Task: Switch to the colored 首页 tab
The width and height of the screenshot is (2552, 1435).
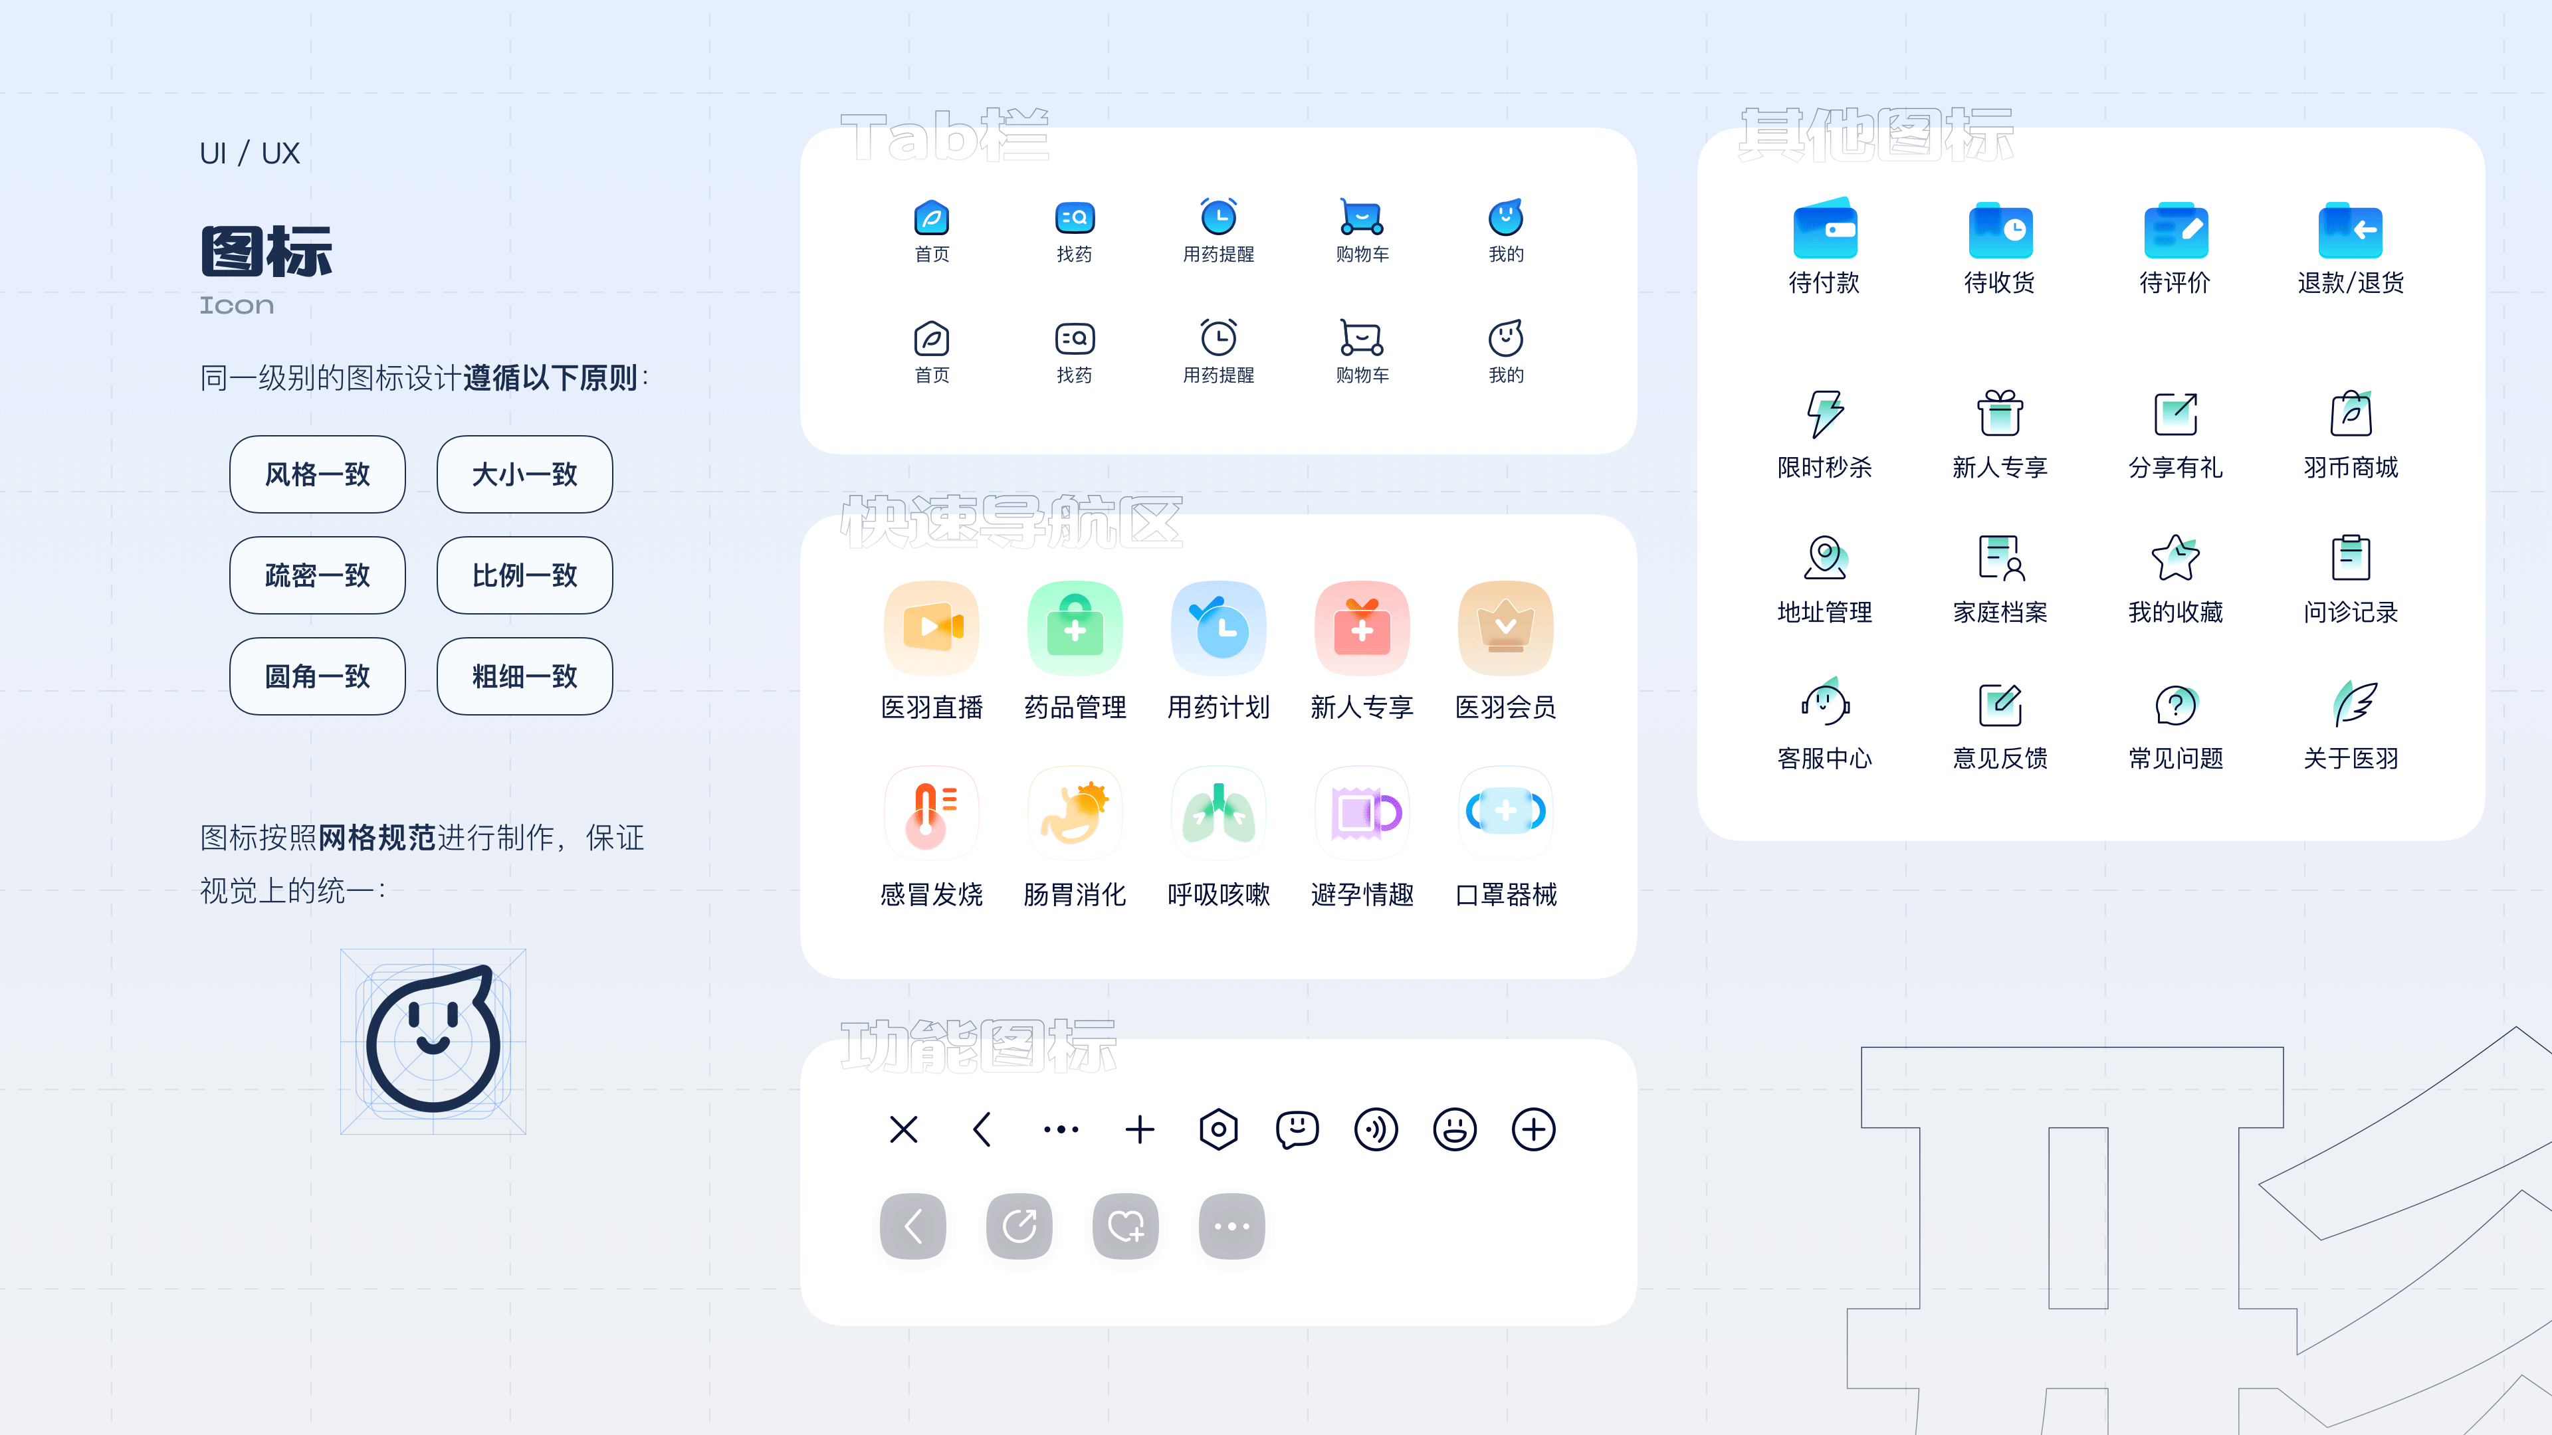Action: pyautogui.click(x=931, y=218)
